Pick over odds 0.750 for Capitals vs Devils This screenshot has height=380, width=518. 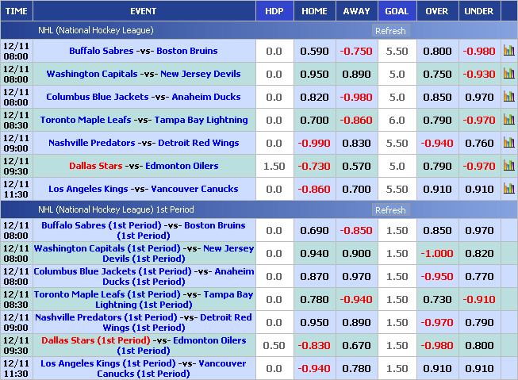coord(437,75)
